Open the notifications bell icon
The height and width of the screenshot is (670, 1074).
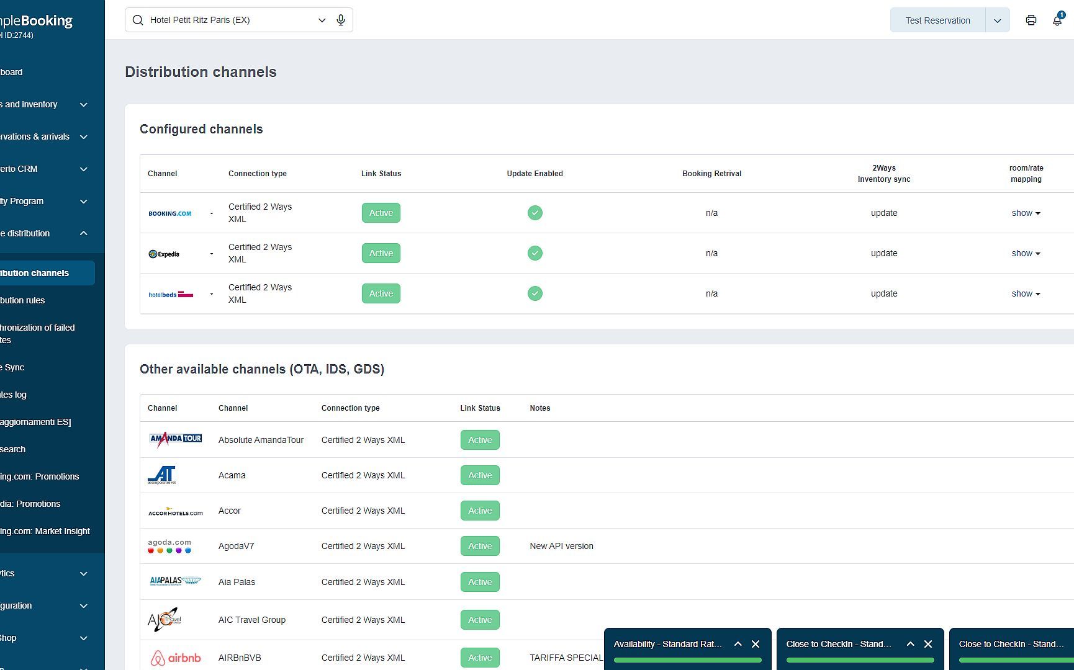1057,20
